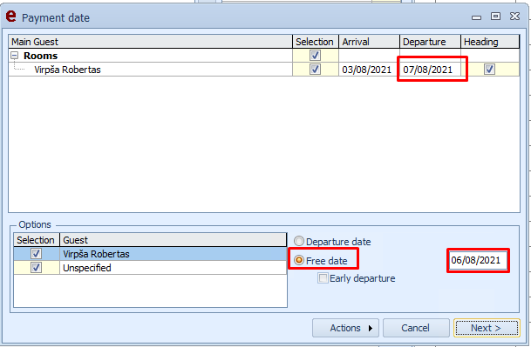Click the Cancel button
Image resolution: width=531 pixels, height=347 pixels.
click(x=416, y=328)
